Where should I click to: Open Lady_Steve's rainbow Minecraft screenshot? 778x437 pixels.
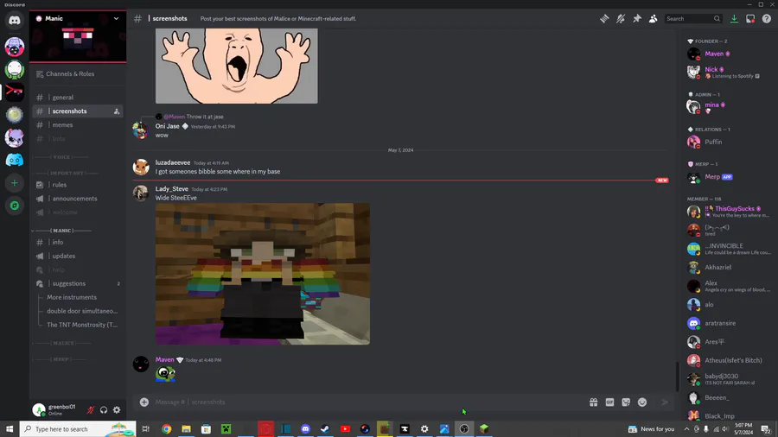(x=263, y=274)
